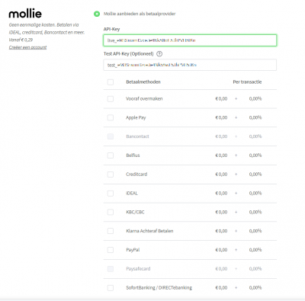Select Mollie aanbieden als betaalprovider radio
This screenshot has height=301, width=305.
pyautogui.click(x=97, y=14)
